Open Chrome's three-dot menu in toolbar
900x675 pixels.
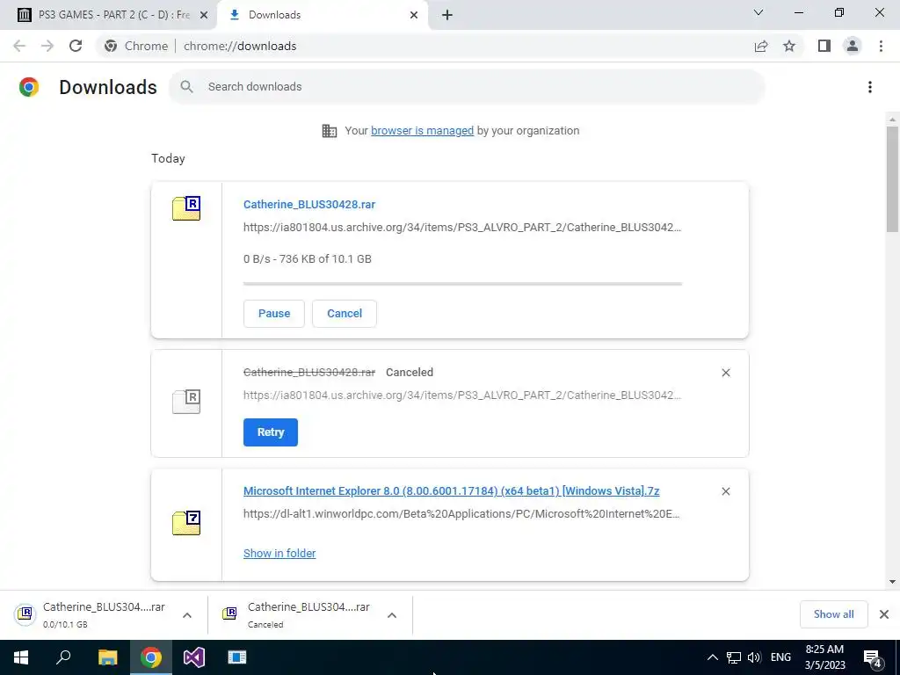881,46
